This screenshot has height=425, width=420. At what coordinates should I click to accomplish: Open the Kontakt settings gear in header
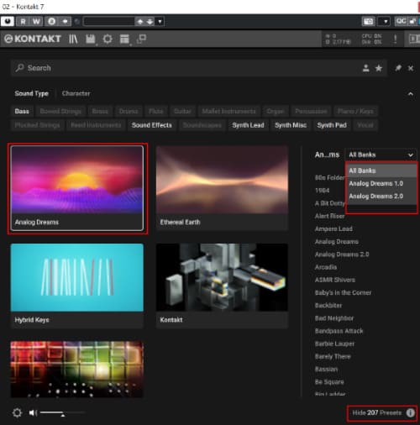point(108,39)
